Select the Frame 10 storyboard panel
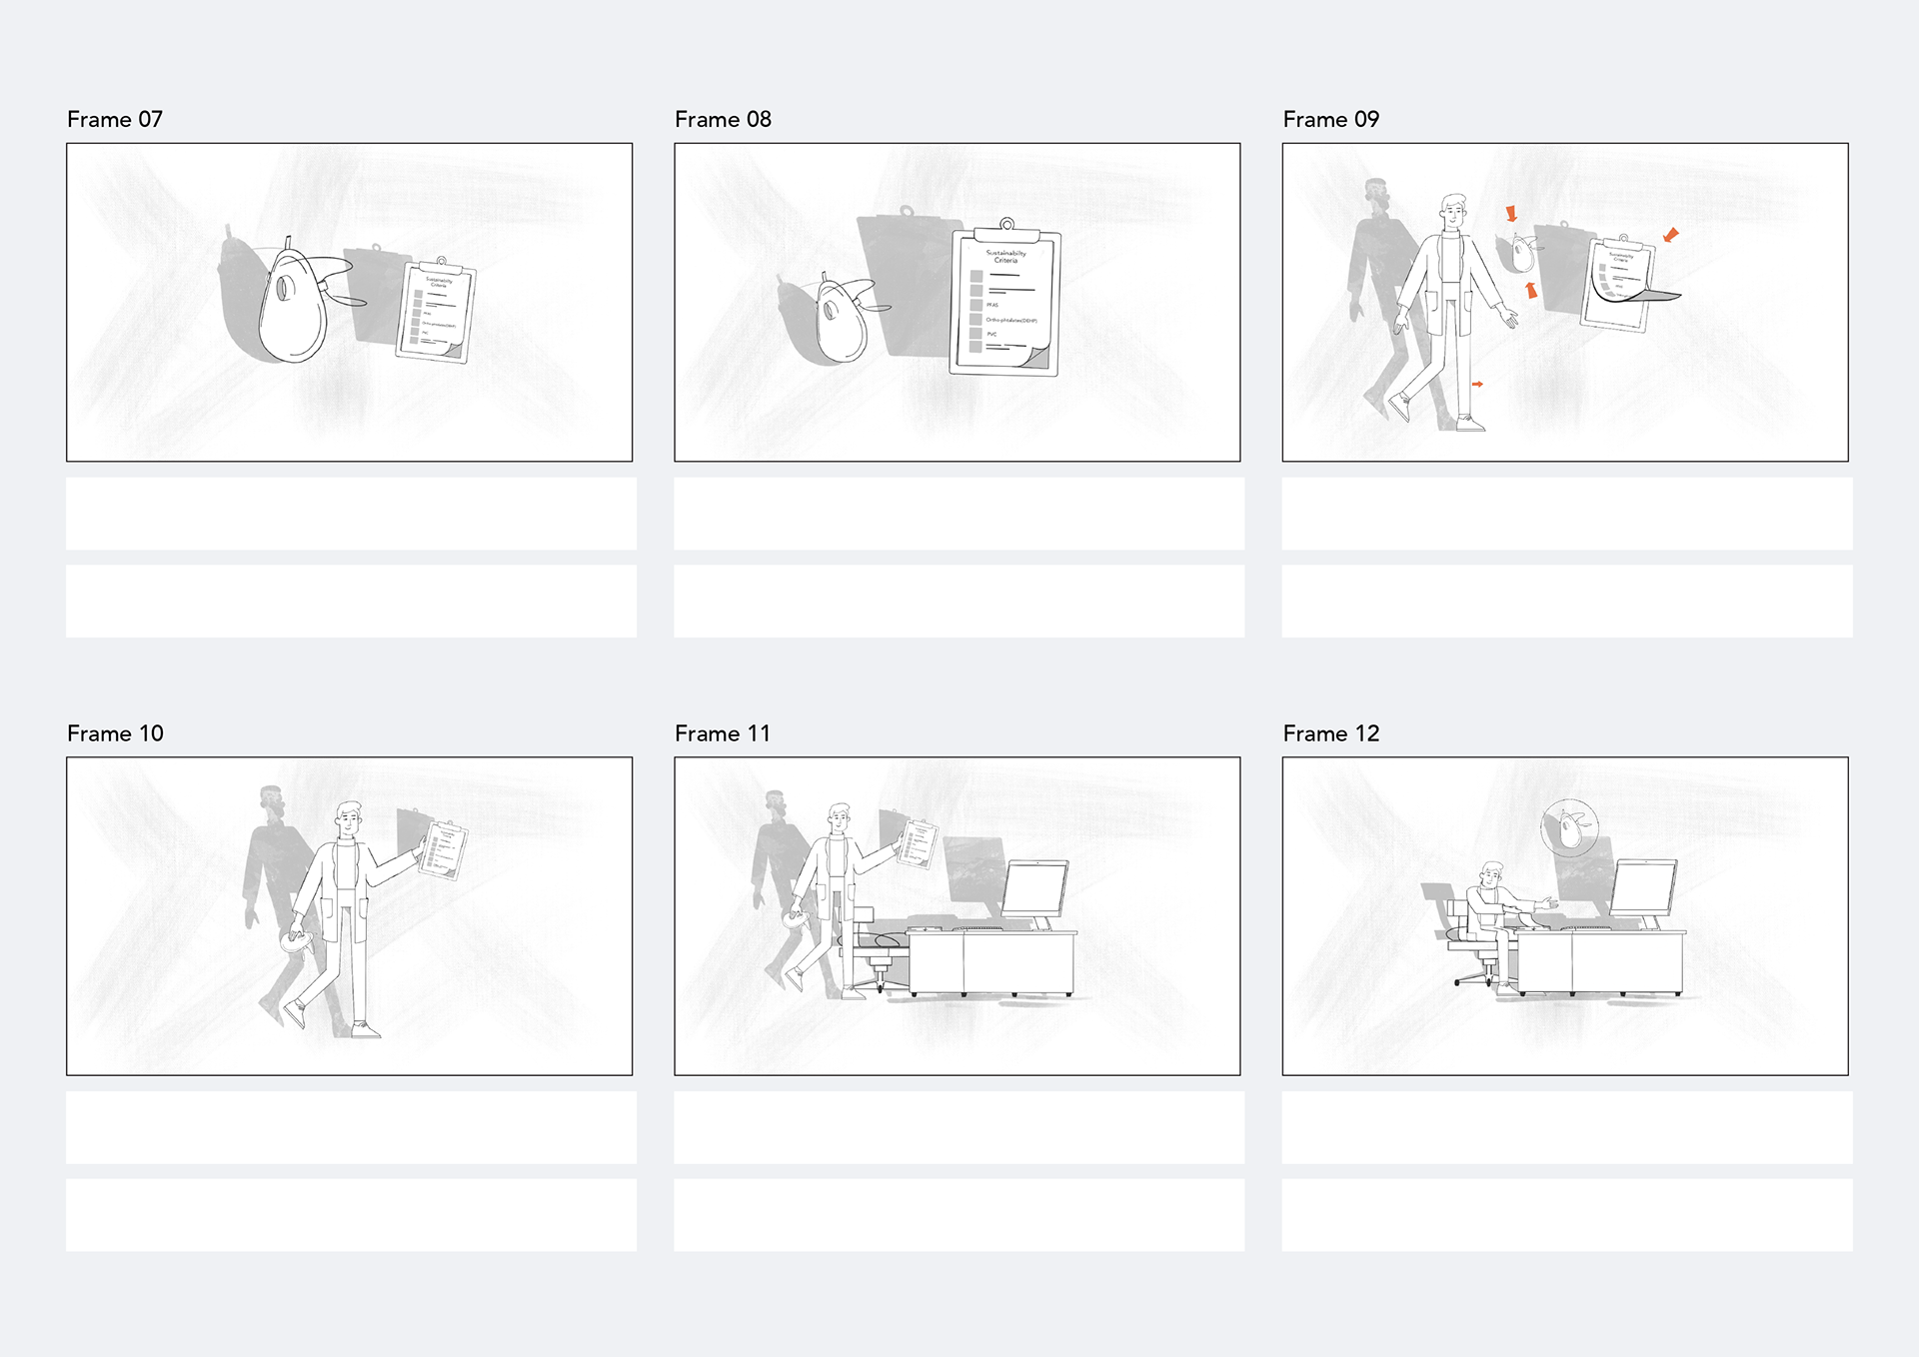This screenshot has height=1357, width=1919. tap(349, 916)
